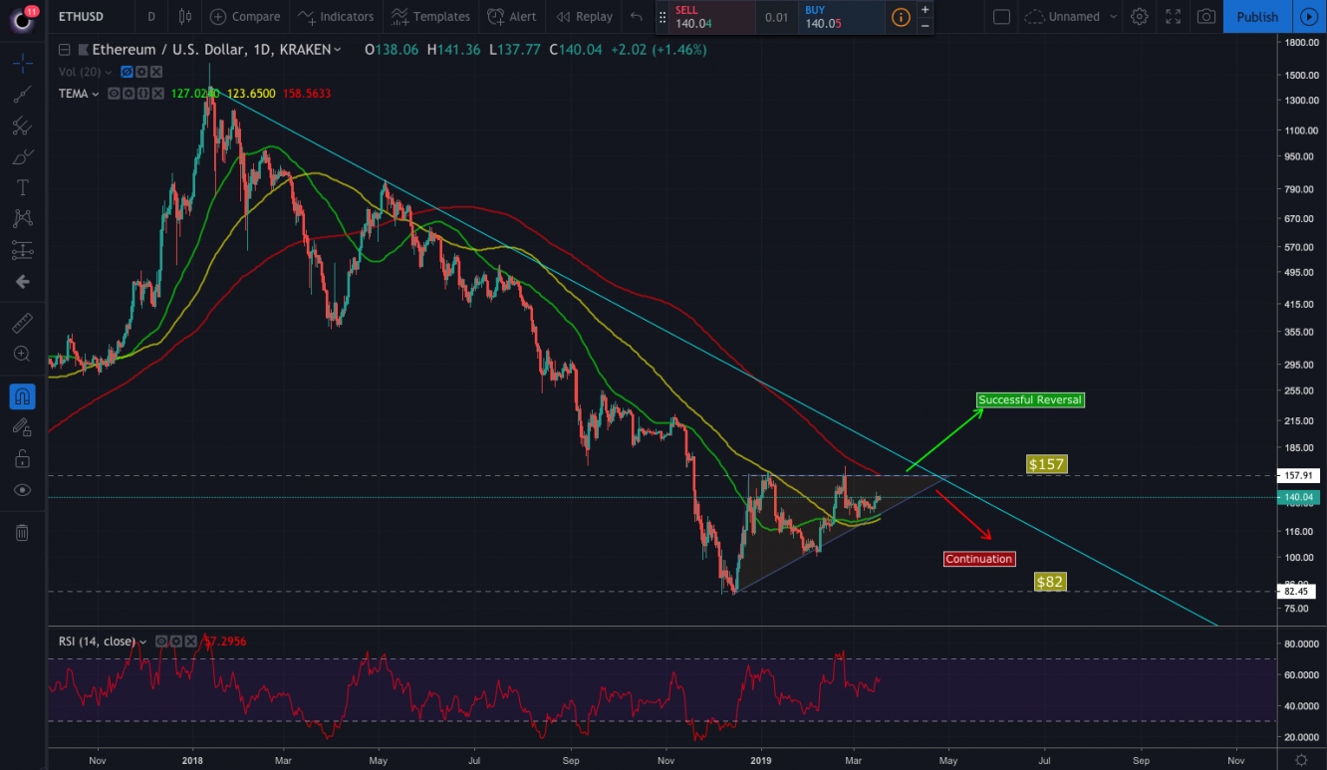Create an Alert from the toolbar
The image size is (1327, 770).
point(511,17)
